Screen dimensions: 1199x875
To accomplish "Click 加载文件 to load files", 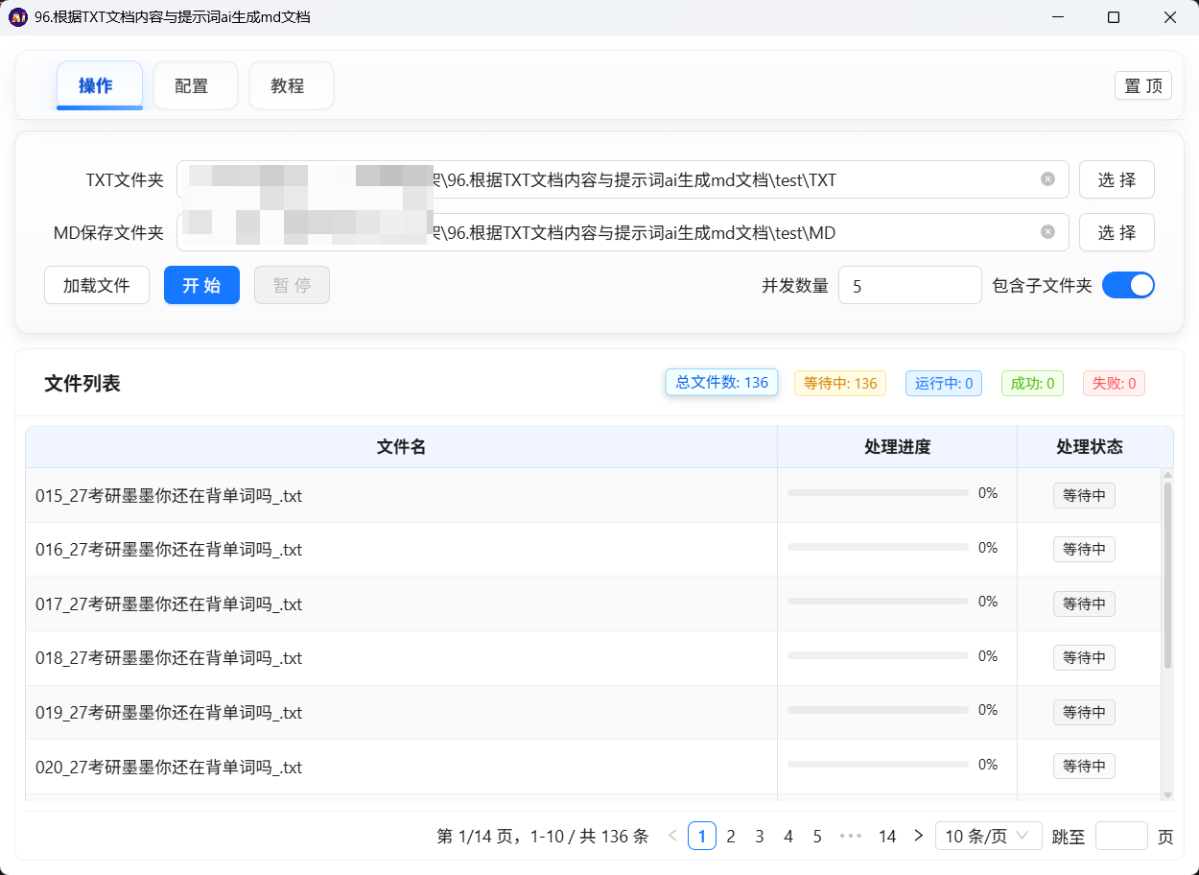I will click(96, 285).
